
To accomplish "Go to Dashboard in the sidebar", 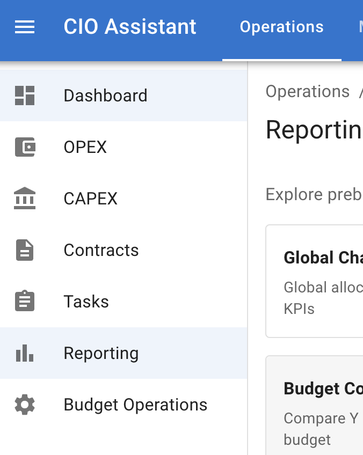I will point(105,96).
